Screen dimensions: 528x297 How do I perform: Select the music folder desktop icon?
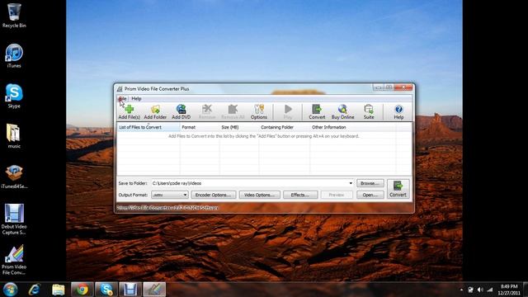point(14,136)
